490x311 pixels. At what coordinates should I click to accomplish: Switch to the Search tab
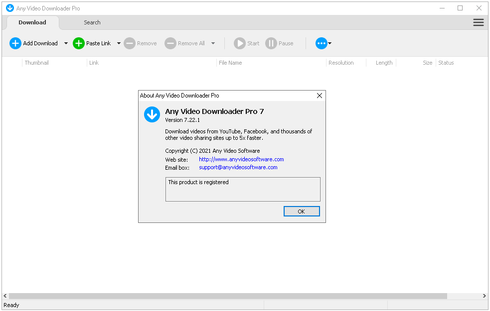(x=92, y=22)
